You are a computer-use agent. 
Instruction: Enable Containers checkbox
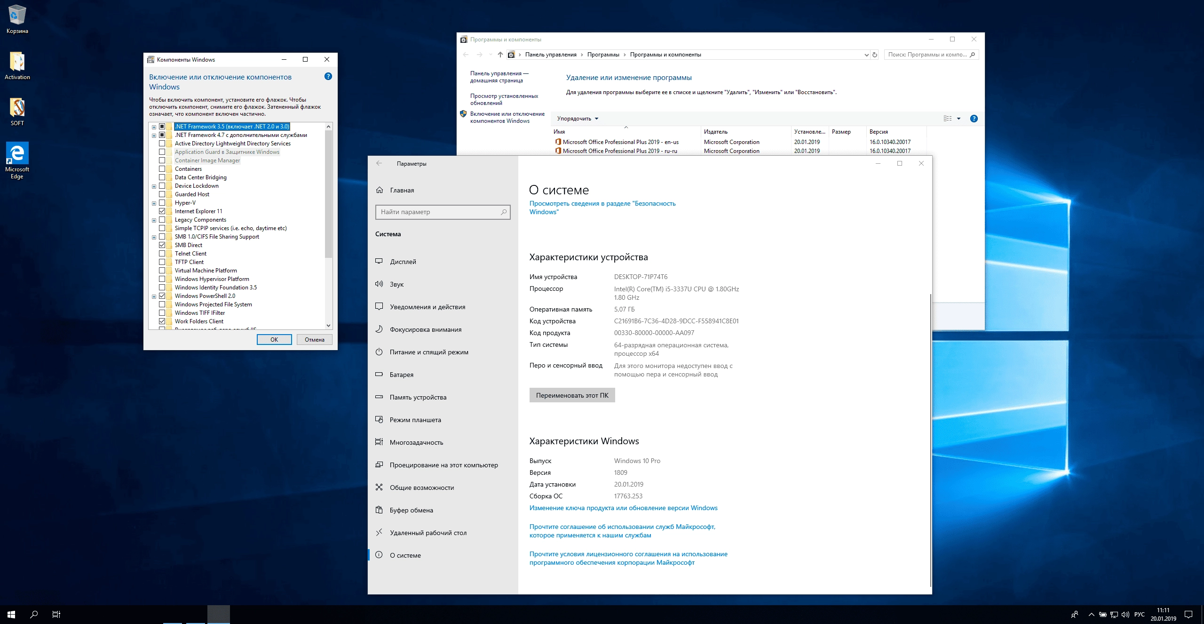click(x=162, y=169)
